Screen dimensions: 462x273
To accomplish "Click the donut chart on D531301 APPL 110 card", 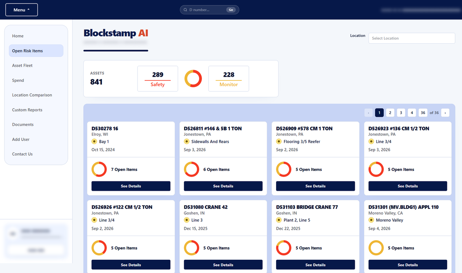I will pyautogui.click(x=376, y=248).
